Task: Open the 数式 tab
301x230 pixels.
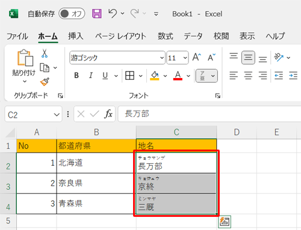Action: (165, 36)
